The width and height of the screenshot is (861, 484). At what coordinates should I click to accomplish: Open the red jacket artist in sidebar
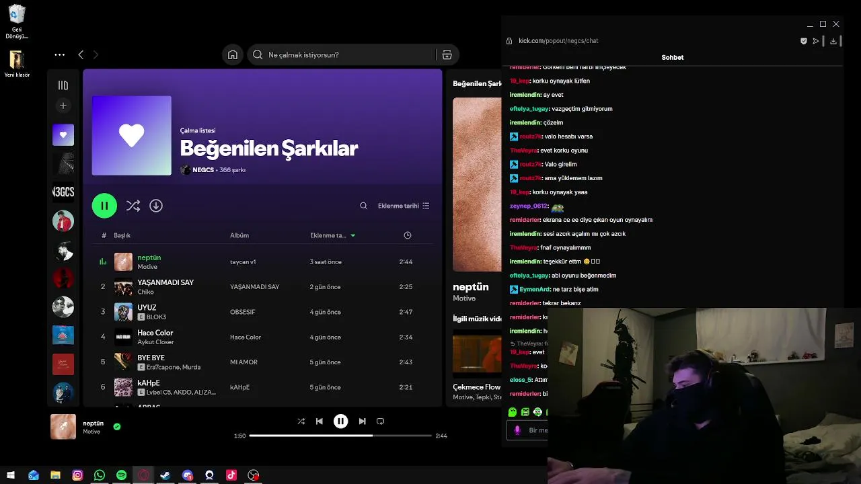point(63,221)
